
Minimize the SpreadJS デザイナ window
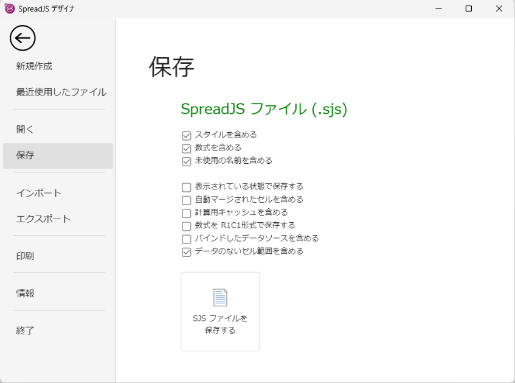coord(438,9)
